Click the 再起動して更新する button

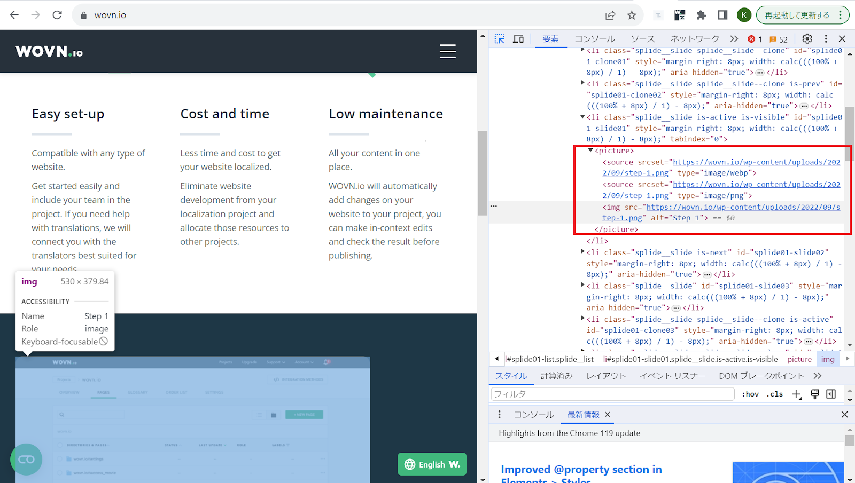tap(797, 15)
